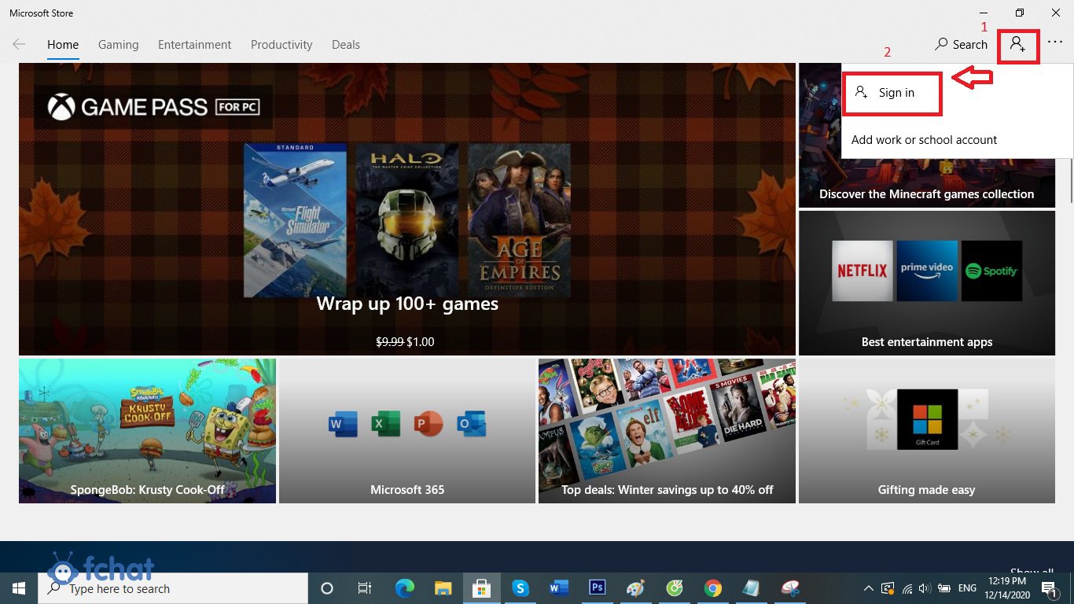Screen dimensions: 1074x604
Task: Open the Microsoft 365 caption
Action: (407, 490)
